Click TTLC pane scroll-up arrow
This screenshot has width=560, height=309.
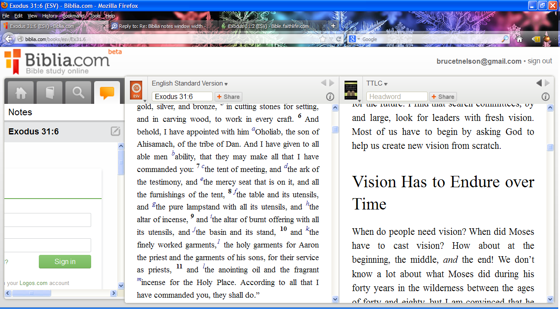(550, 108)
